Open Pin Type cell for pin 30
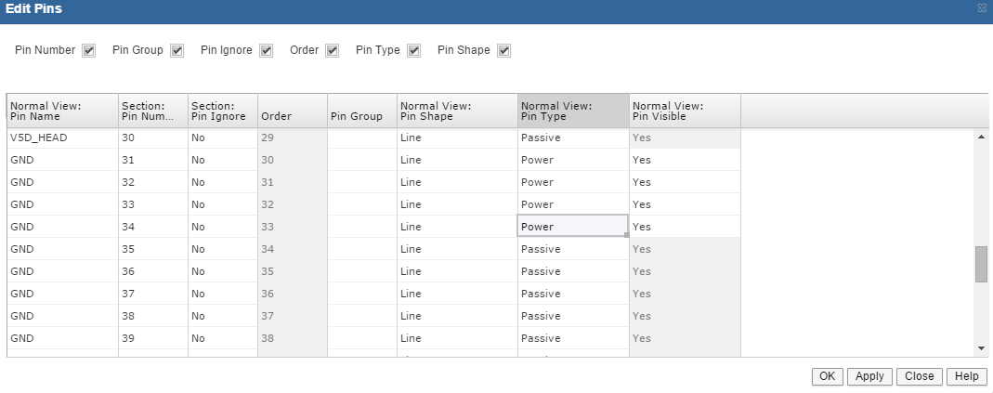993x393 pixels. coord(573,138)
